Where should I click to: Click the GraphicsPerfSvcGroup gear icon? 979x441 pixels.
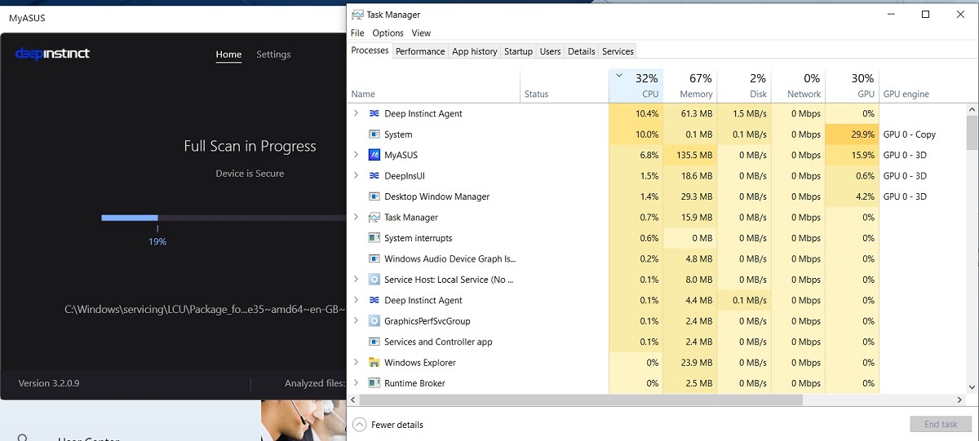tap(374, 321)
